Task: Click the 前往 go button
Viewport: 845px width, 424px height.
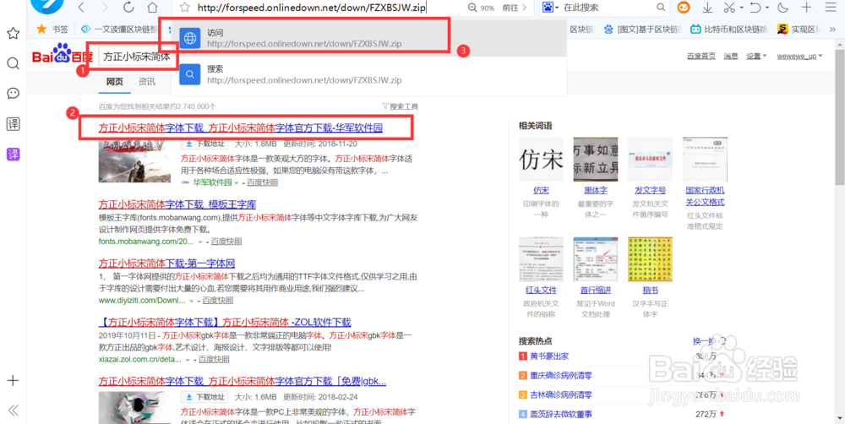Action: coord(514,8)
